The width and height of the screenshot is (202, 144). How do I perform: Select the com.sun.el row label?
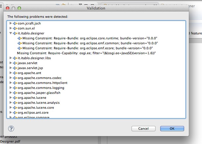coord(26,28)
